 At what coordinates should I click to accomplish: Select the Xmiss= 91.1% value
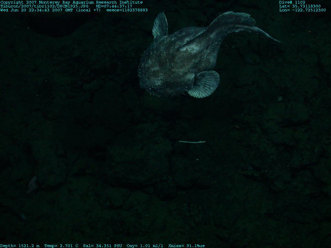point(187,246)
